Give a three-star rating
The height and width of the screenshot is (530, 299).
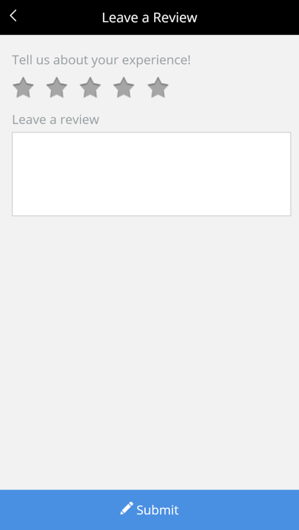point(90,88)
